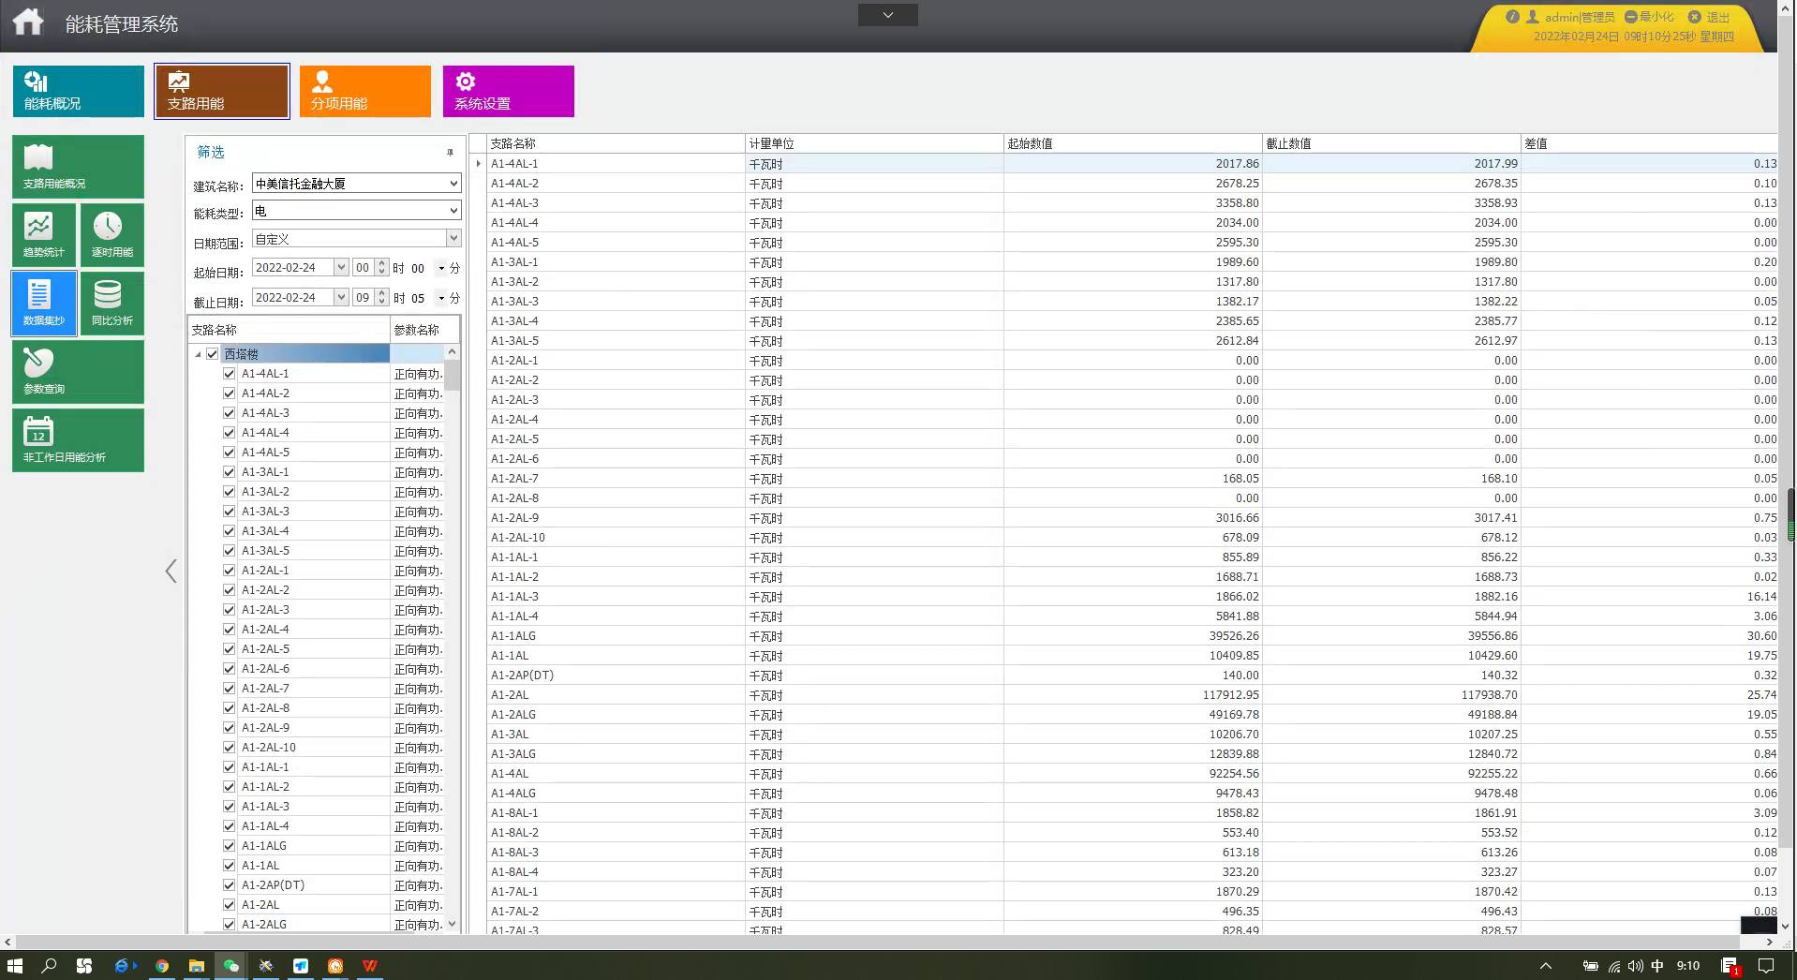Switch to 分项用能 tab
This screenshot has height=980, width=1797.
364,91
